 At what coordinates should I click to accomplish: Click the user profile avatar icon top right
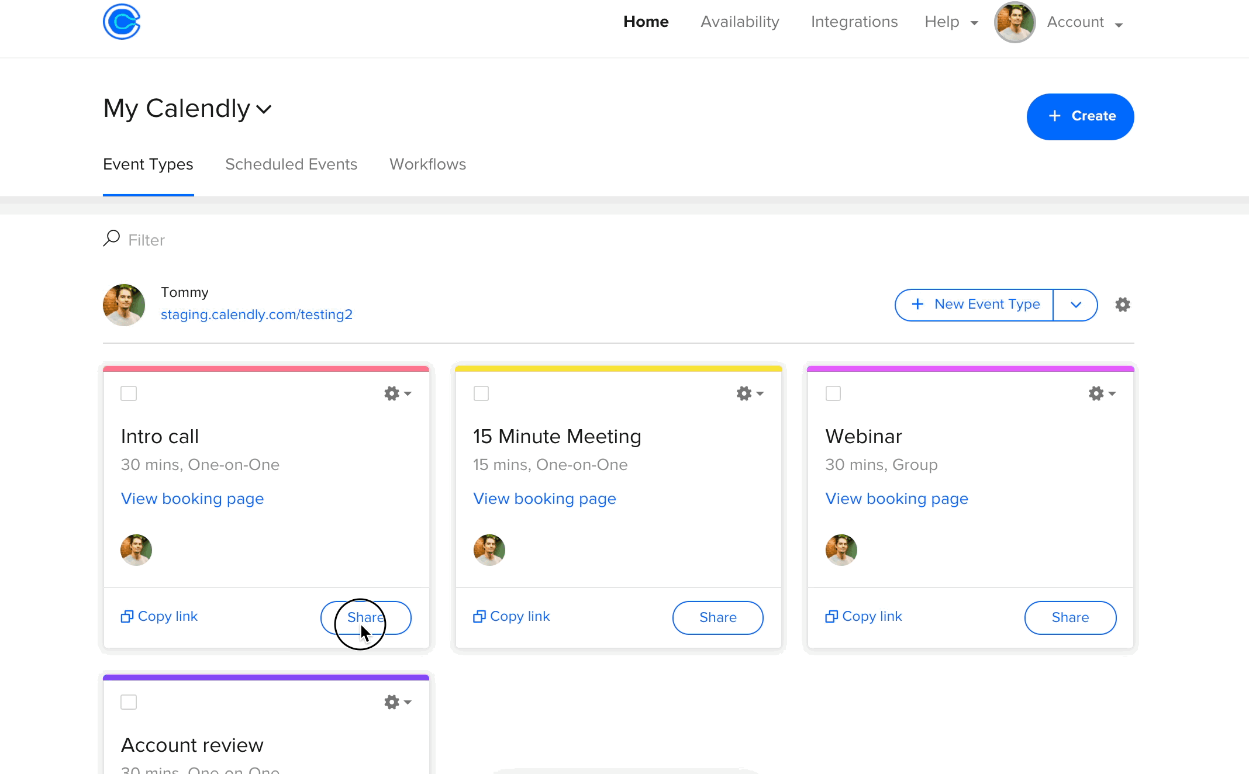pos(1015,22)
